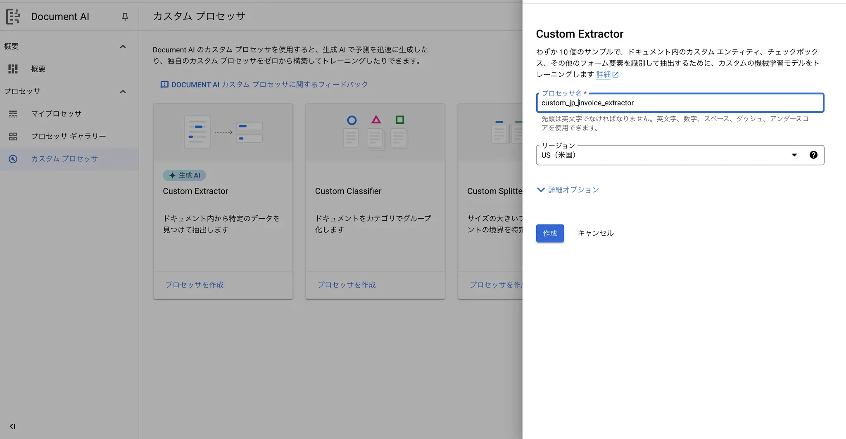The width and height of the screenshot is (846, 439).
Task: Click the Custom Extractor panel heading
Action: tap(580, 34)
